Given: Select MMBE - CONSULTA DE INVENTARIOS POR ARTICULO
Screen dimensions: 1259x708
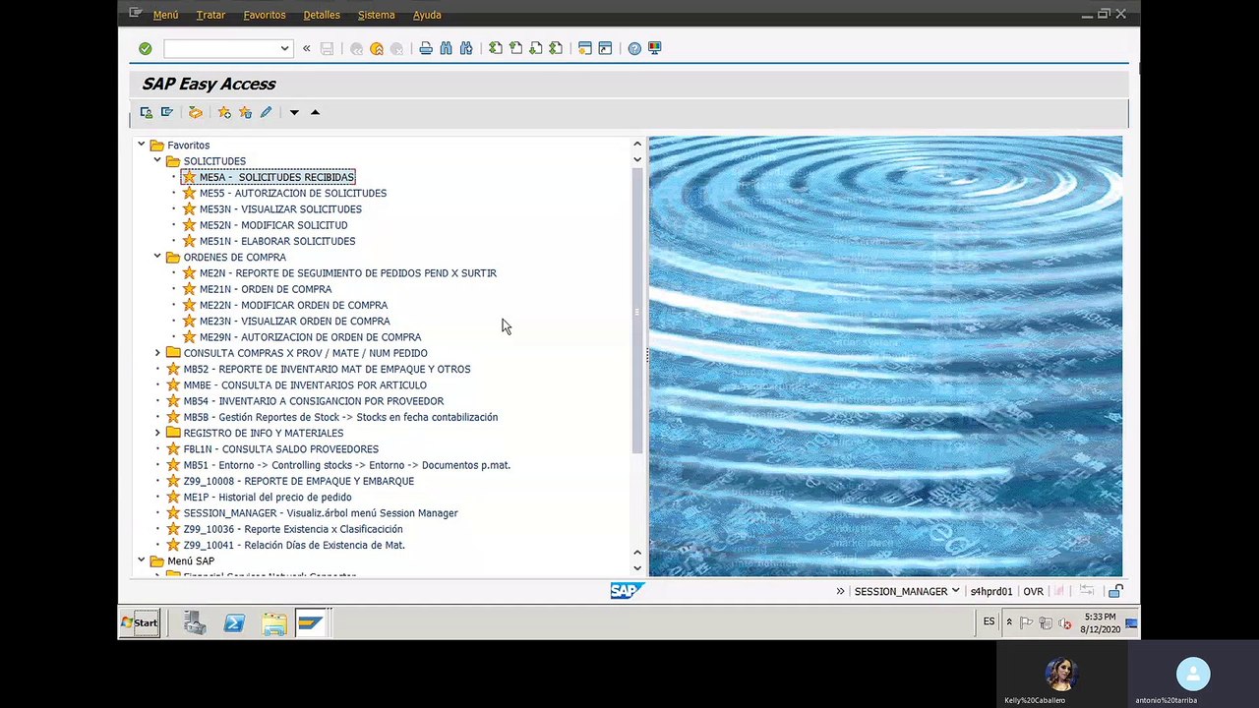Looking at the screenshot, I should pos(305,384).
